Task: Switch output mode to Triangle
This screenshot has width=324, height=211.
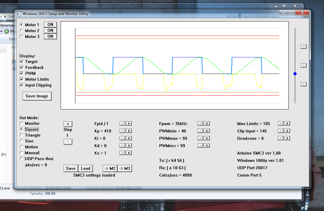Action: coord(21,135)
